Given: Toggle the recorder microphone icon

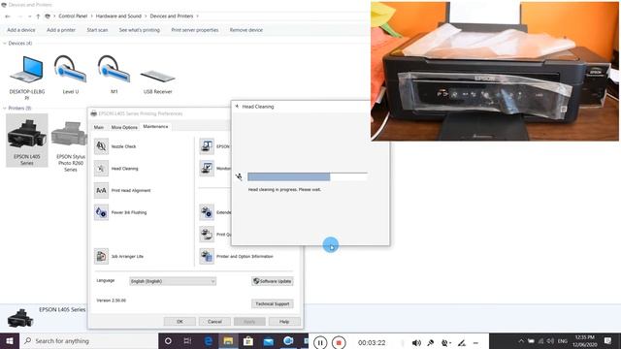Looking at the screenshot, I should (x=431, y=342).
